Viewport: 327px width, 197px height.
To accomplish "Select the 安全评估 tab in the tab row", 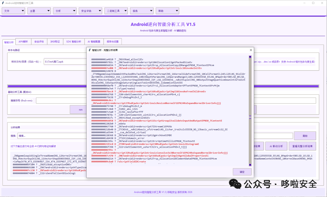I will pos(39,42).
